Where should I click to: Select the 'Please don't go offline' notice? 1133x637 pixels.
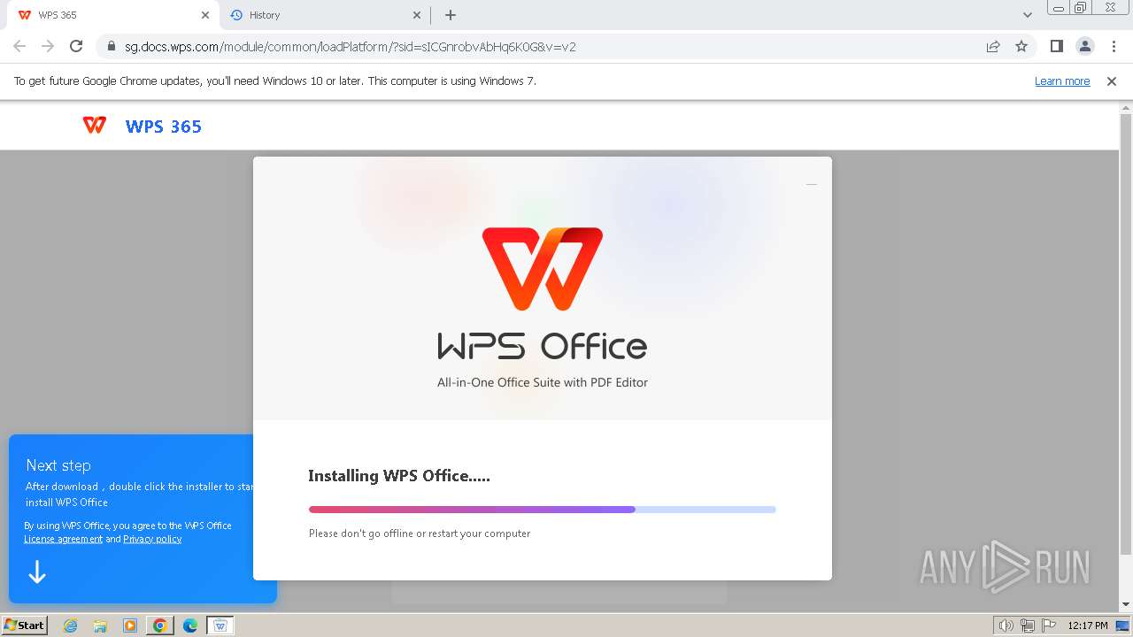tap(420, 533)
